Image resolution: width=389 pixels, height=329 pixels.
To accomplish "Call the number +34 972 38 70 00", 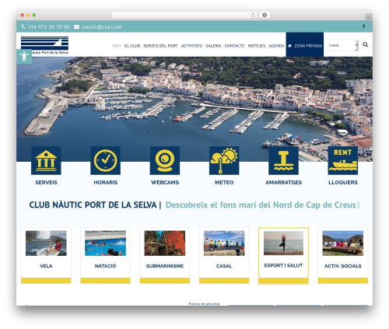I will pyautogui.click(x=48, y=26).
